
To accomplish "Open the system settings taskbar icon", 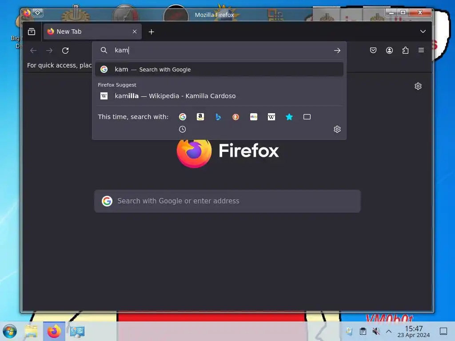I will [x=77, y=331].
